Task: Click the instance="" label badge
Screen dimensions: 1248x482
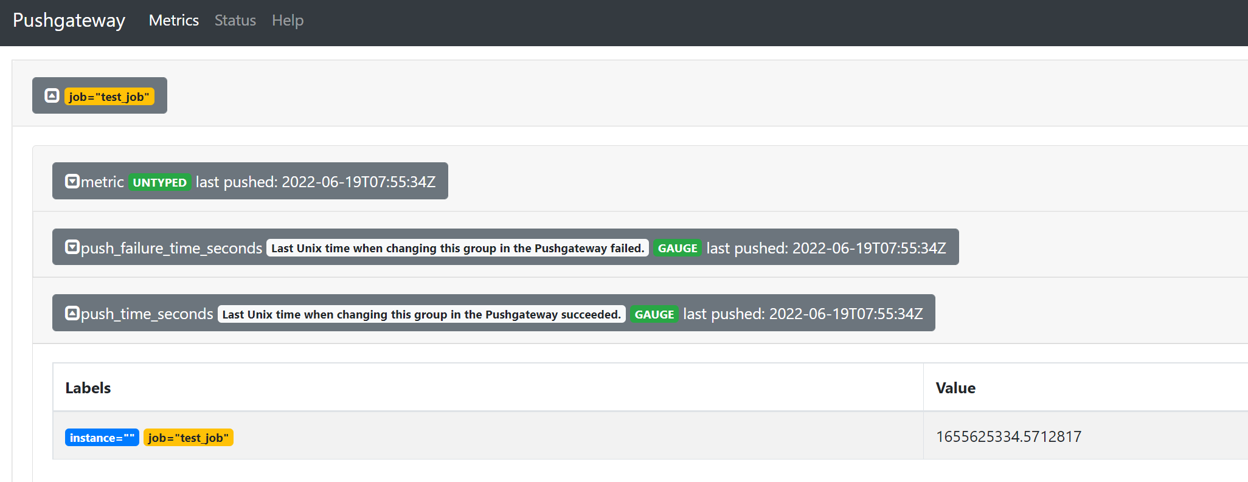Action: click(x=102, y=438)
